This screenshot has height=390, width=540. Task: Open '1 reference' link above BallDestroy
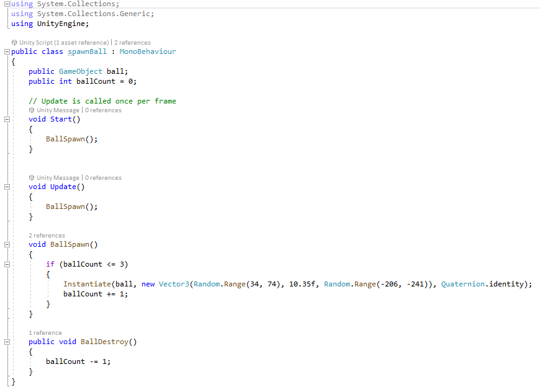coord(45,333)
